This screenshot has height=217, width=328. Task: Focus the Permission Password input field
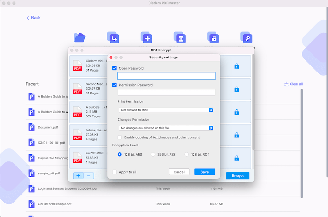pyautogui.click(x=166, y=93)
